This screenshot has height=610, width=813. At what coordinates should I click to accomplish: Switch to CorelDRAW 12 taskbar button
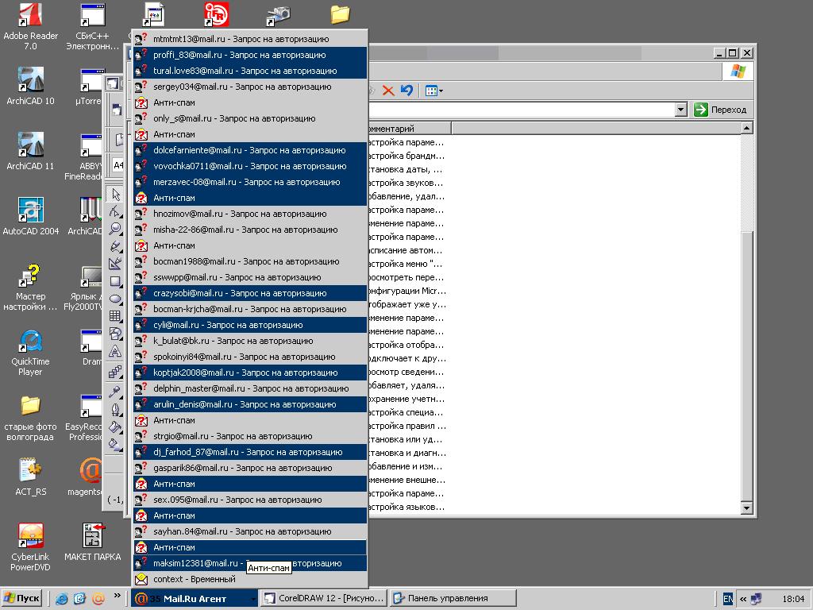click(x=324, y=599)
